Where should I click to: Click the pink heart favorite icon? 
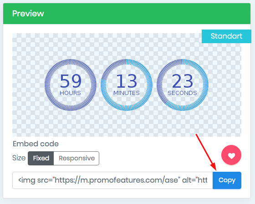pos(231,155)
